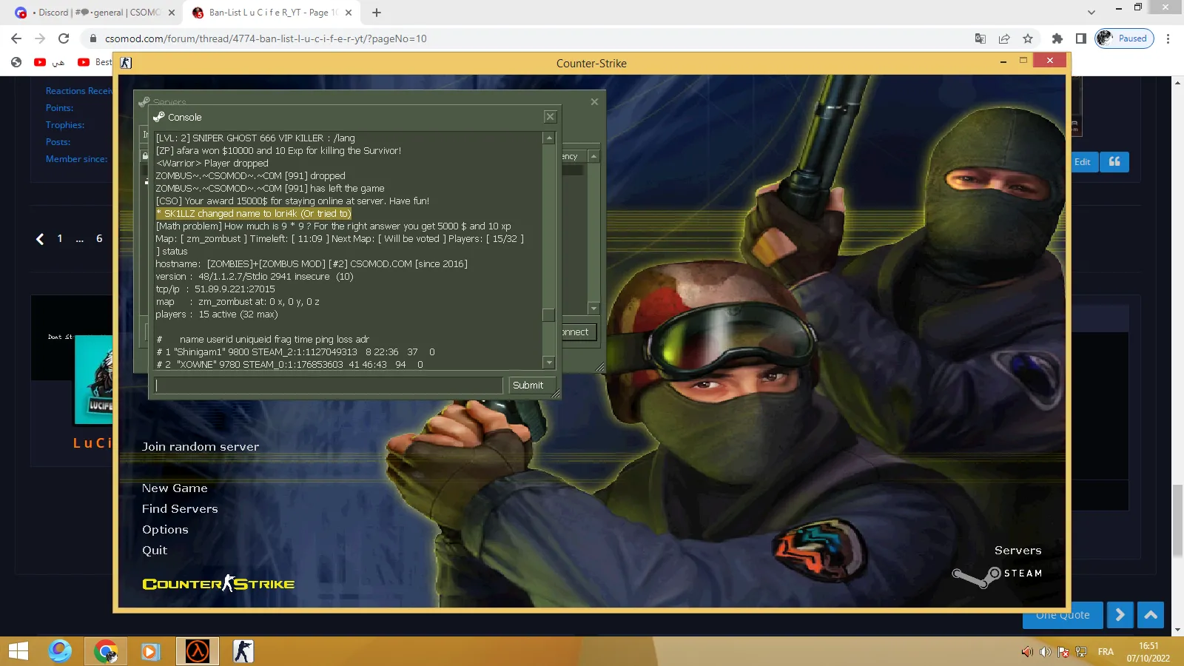This screenshot has width=1184, height=666.
Task: Open the Chrome three-dot menu
Action: point(1168,38)
